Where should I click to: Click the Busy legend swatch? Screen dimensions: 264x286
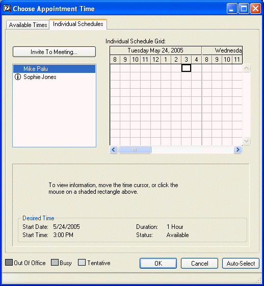tap(55, 263)
